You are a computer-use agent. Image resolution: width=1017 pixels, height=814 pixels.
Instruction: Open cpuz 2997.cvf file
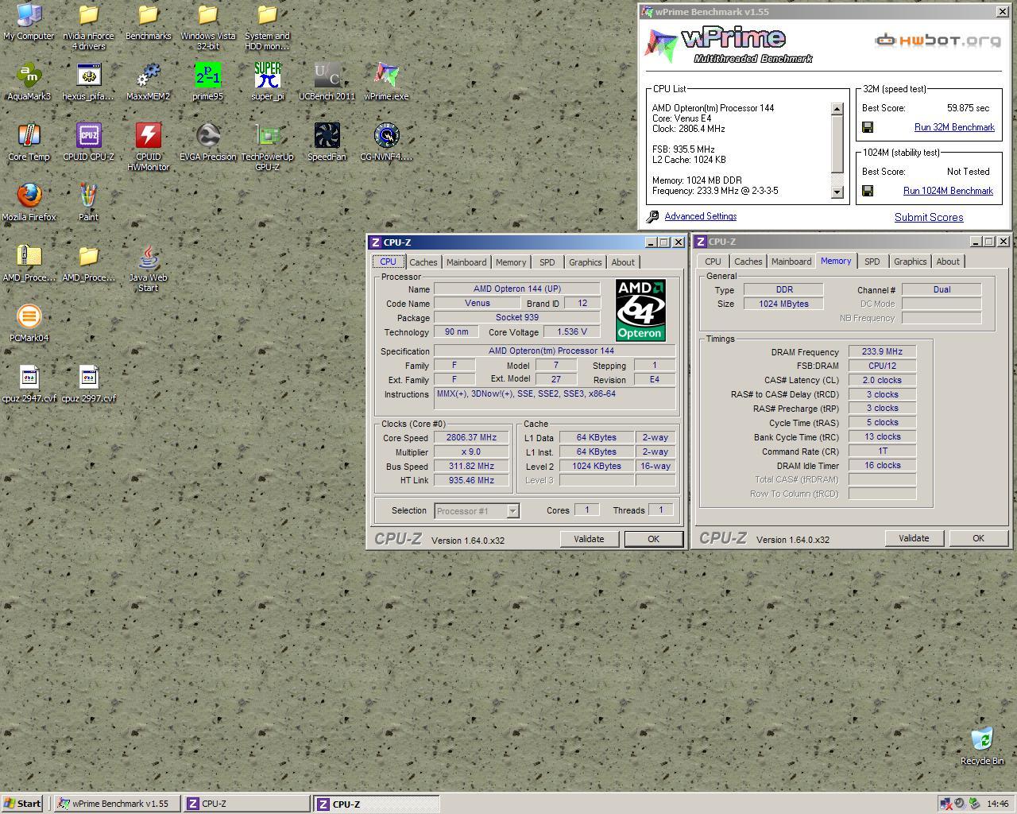coord(88,384)
